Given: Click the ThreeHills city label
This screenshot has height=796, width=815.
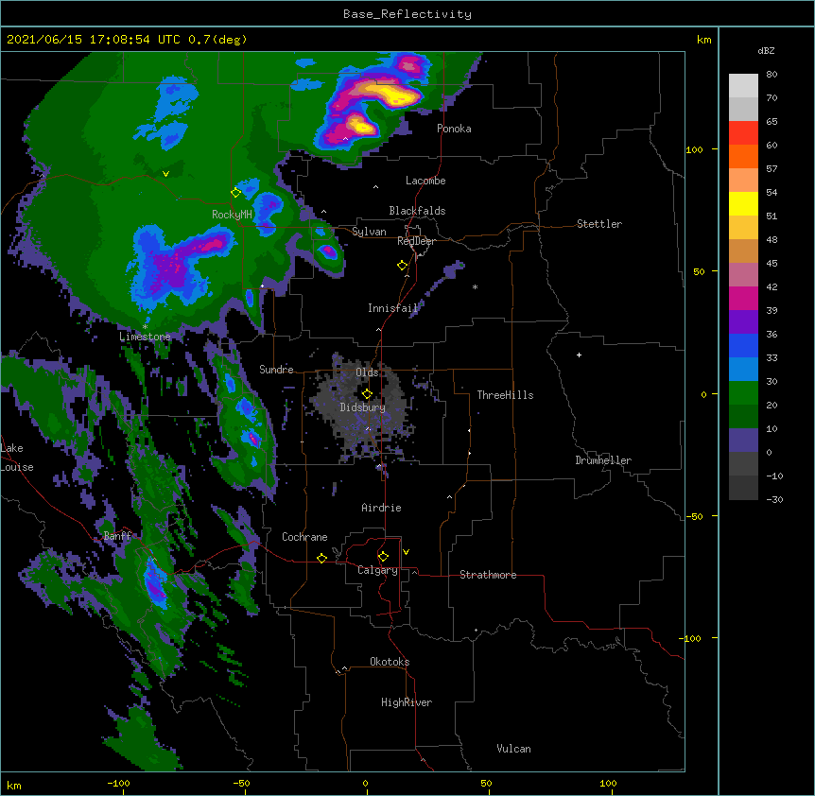Looking at the screenshot, I should 505,395.
